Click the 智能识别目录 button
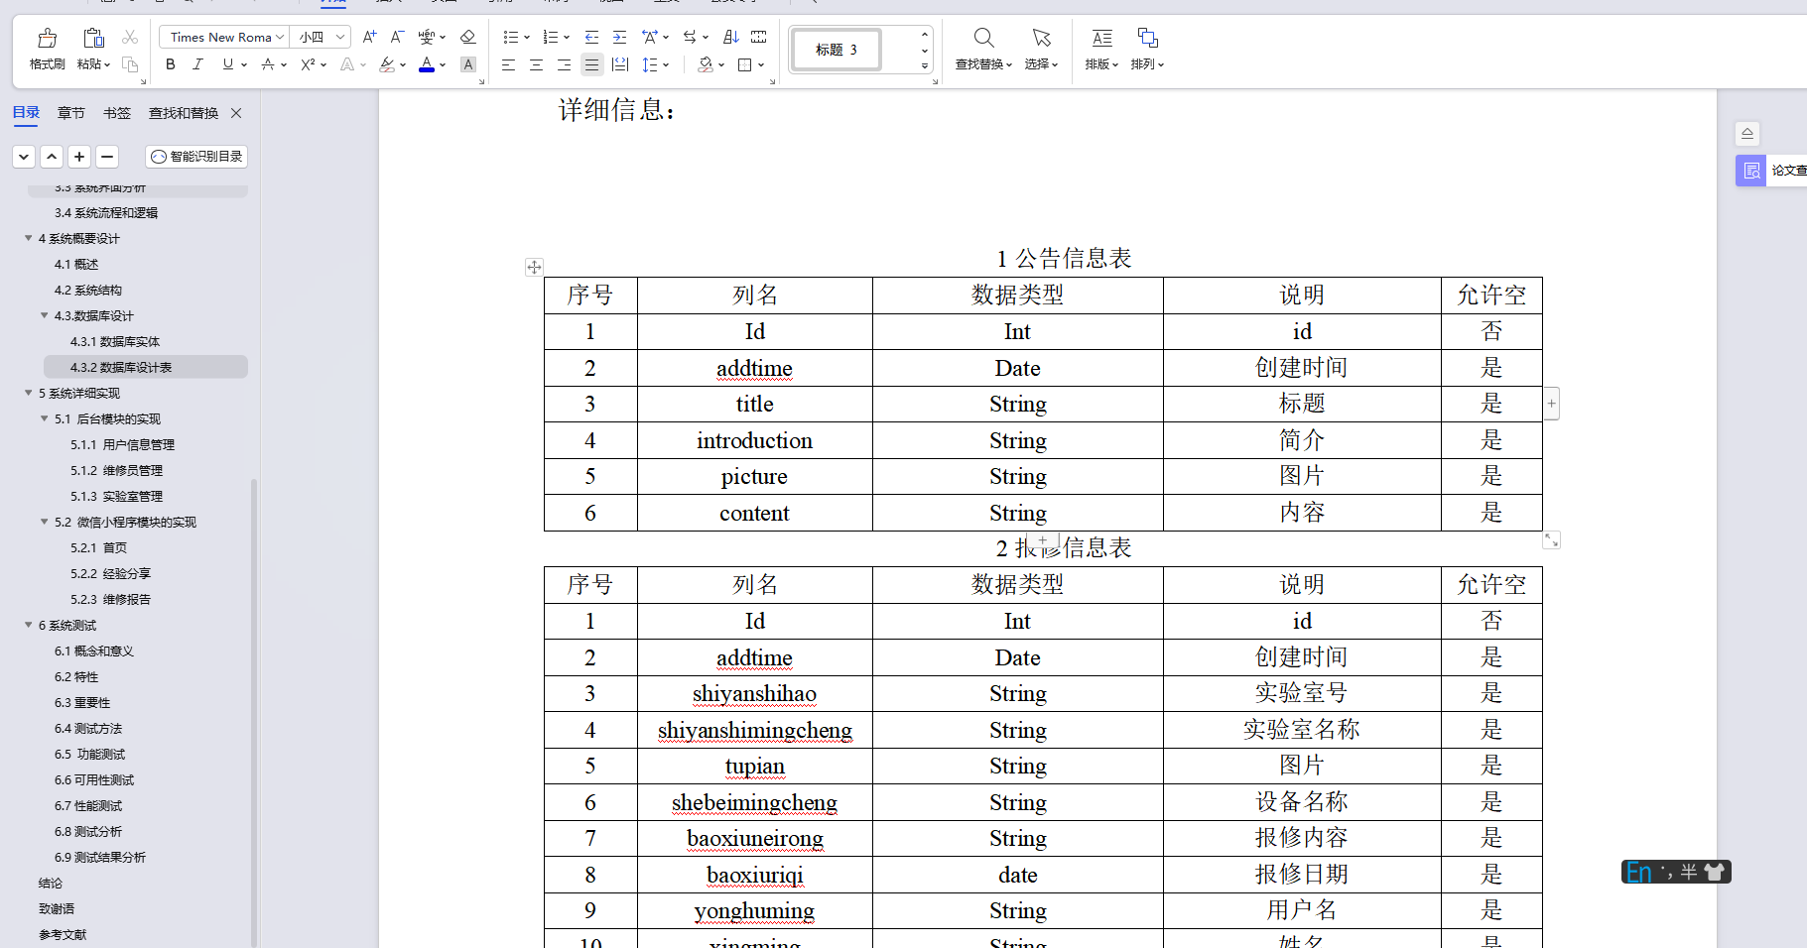Image resolution: width=1807 pixels, height=948 pixels. pos(195,156)
